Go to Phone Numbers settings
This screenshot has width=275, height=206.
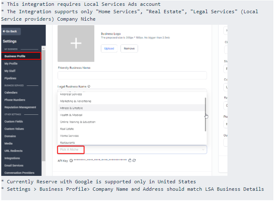point(15,100)
